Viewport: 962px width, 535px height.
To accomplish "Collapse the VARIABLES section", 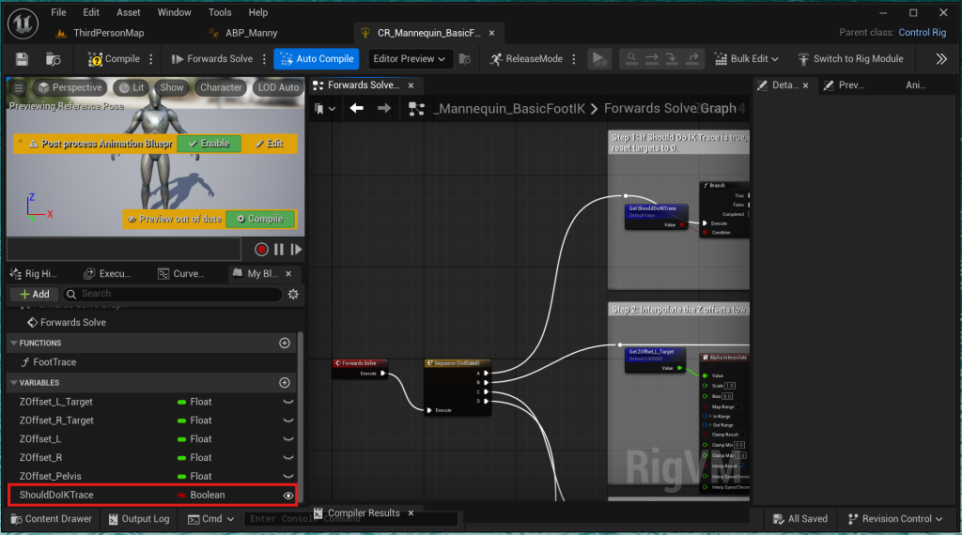I will pyautogui.click(x=13, y=383).
